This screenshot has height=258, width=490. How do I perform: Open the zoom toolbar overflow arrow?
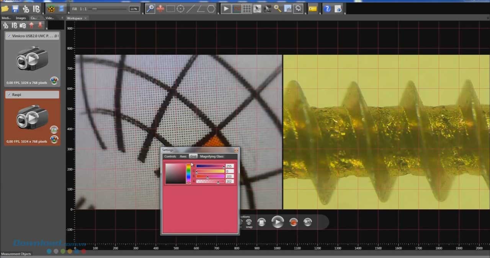pos(142,13)
